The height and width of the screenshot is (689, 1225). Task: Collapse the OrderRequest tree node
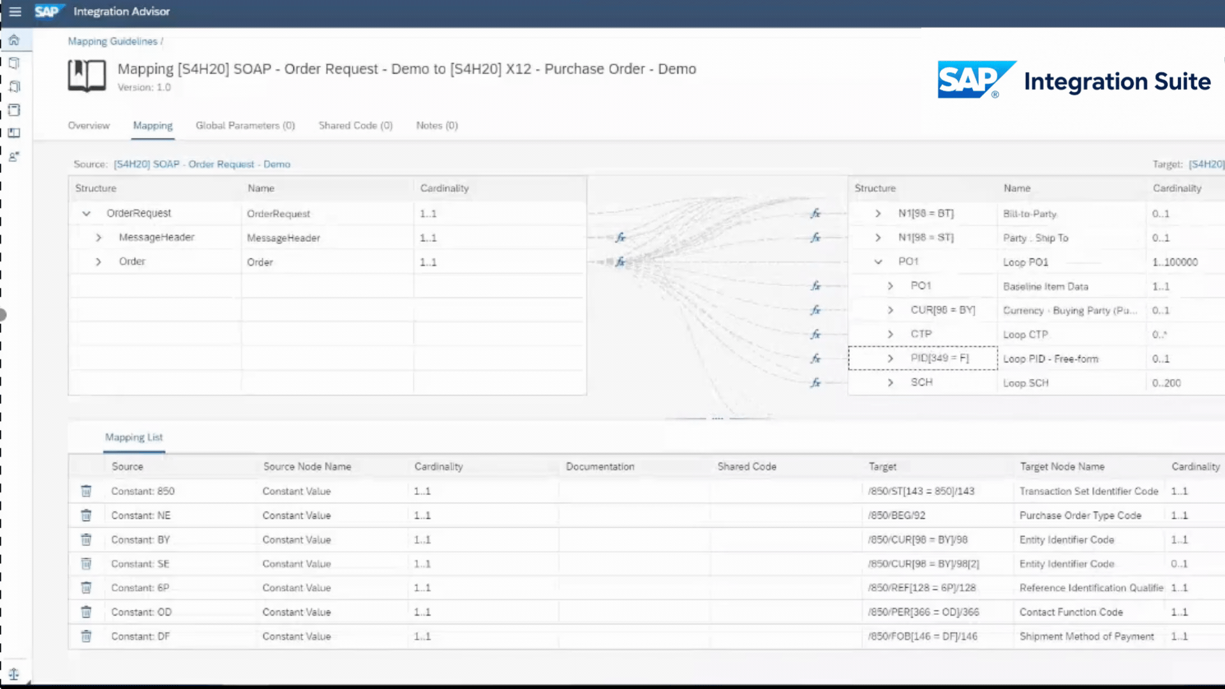click(x=86, y=214)
